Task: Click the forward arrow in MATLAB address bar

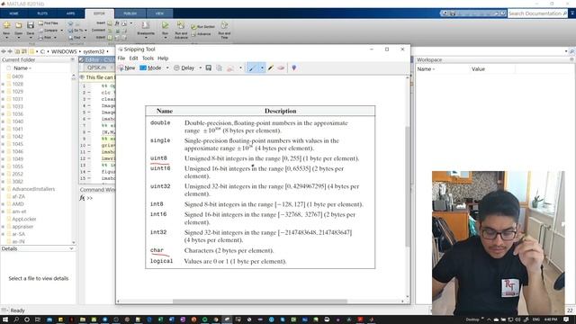Action: click(10, 51)
